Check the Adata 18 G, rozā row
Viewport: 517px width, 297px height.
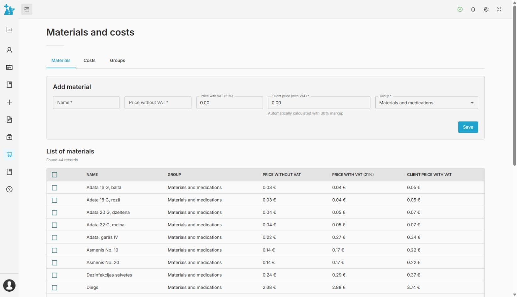[55, 200]
